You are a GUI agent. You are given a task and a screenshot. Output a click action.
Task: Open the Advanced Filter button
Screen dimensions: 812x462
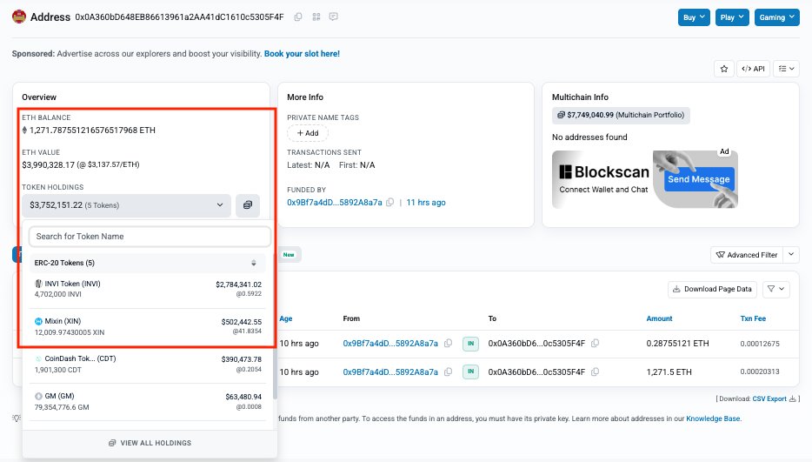tap(747, 255)
